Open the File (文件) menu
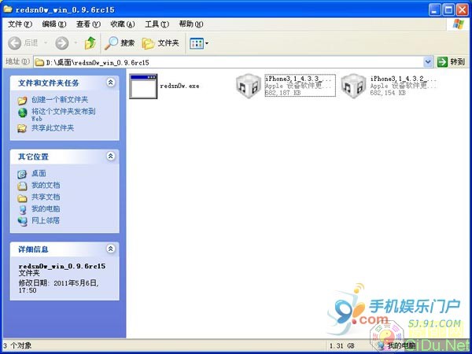Screen dimensions: 472x354 [x=14, y=24]
